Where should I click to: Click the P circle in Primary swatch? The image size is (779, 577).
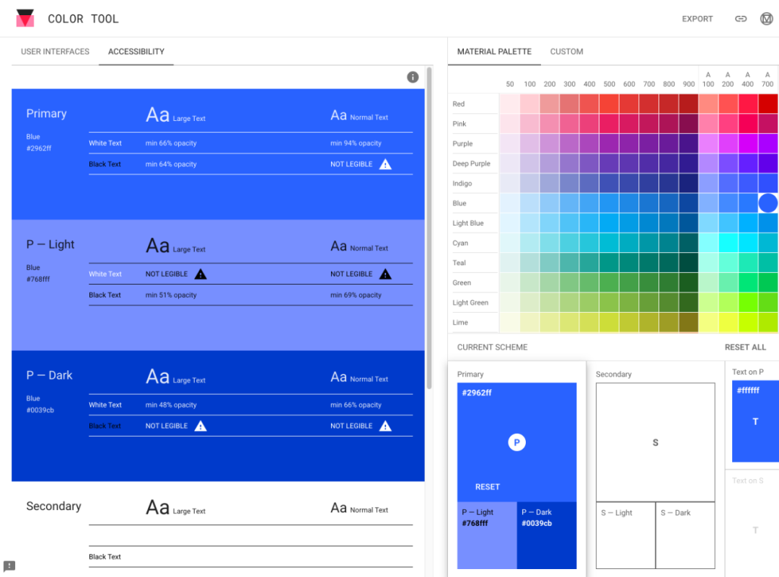point(516,442)
